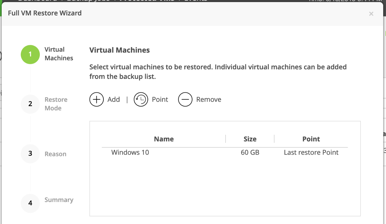Open the Virtual Machines step label
386x224 pixels.
59,54
